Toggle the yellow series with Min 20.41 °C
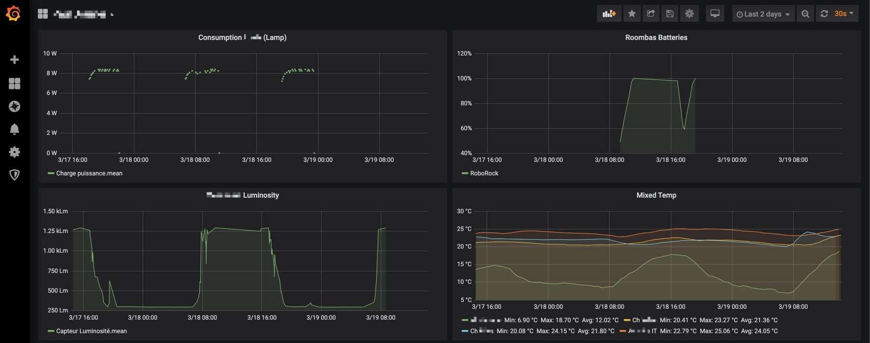870x343 pixels. click(x=644, y=320)
